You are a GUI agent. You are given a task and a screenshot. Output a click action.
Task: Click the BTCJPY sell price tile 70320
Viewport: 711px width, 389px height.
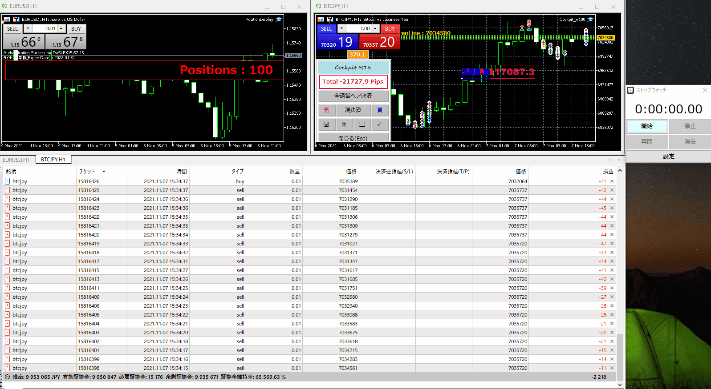tap(337, 42)
